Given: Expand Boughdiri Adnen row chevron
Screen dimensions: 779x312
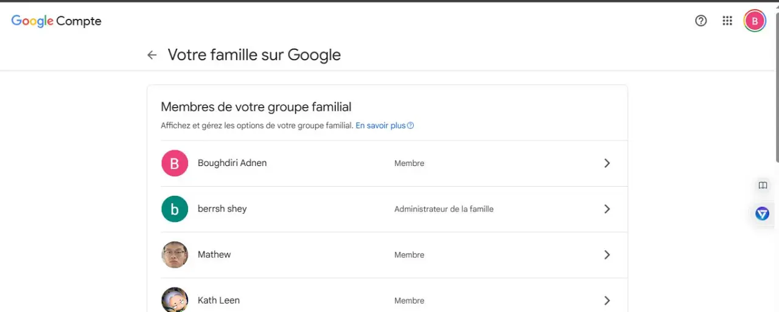Looking at the screenshot, I should 607,163.
